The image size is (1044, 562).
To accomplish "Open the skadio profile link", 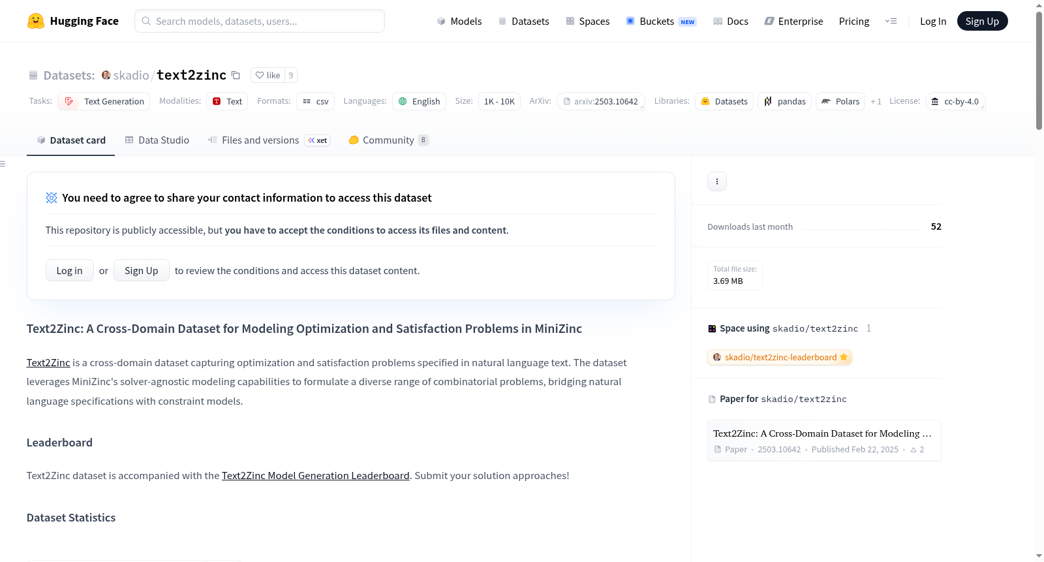I will (x=131, y=75).
